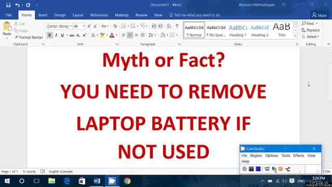Open the font name dropdown

71,26
